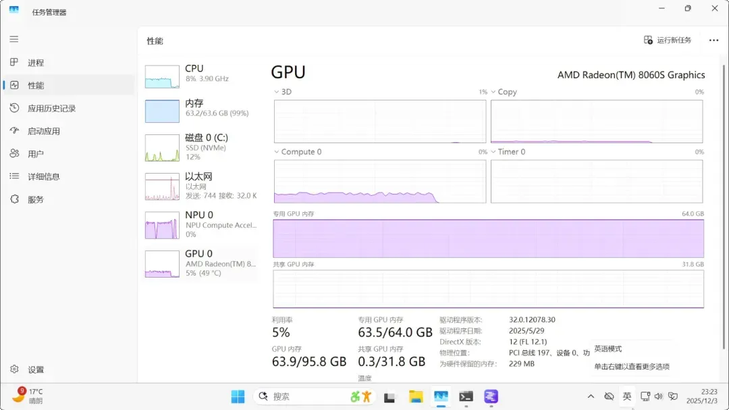
Task: Show hidden tray icons via chevron
Action: click(x=591, y=396)
